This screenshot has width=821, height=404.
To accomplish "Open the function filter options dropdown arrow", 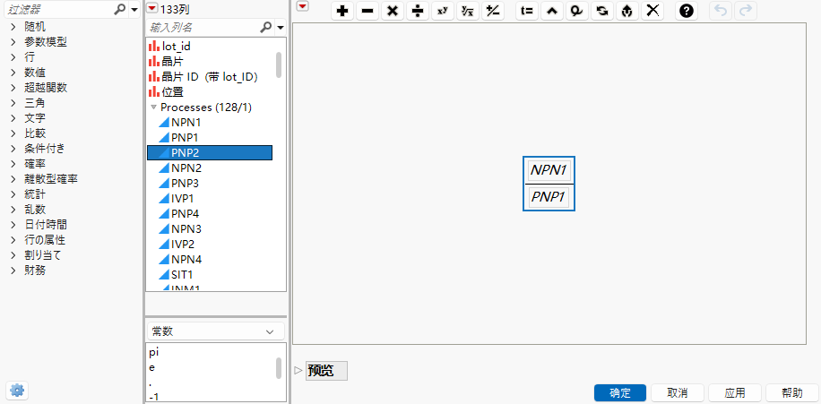I will coord(134,10).
